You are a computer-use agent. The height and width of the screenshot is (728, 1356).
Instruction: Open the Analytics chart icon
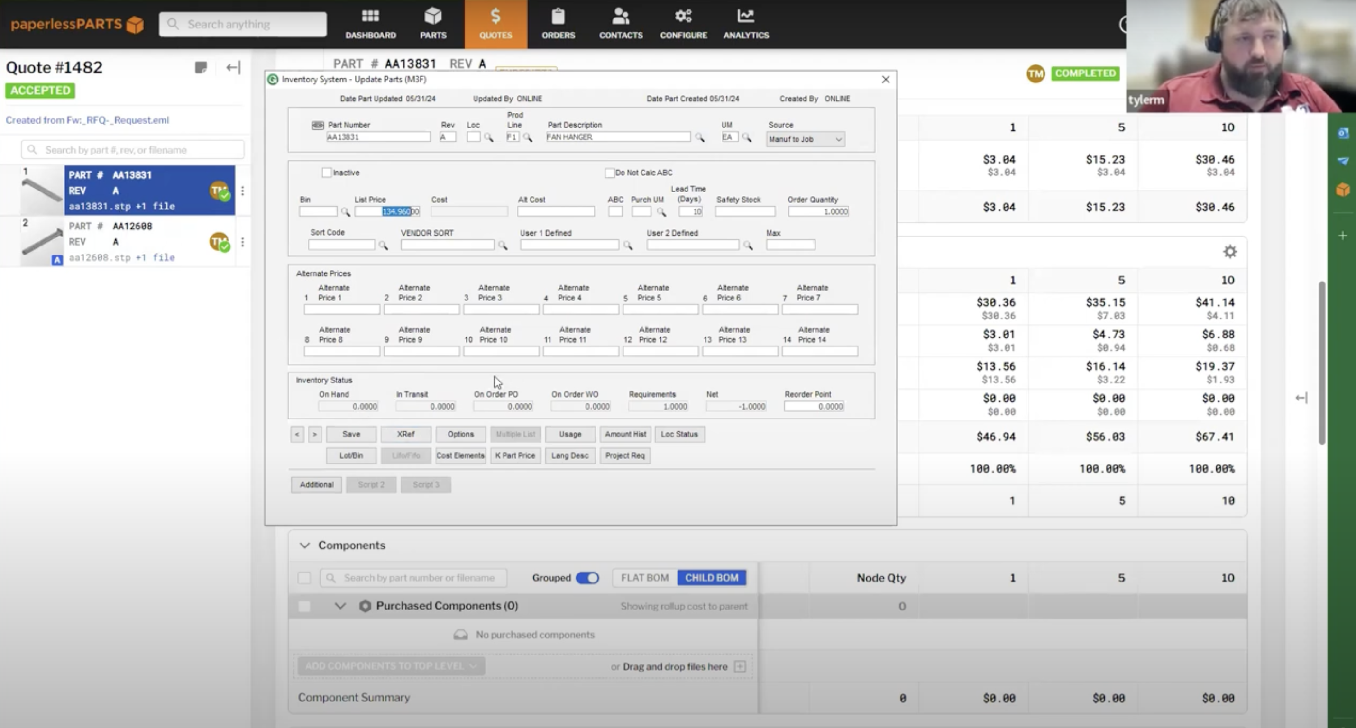[745, 16]
